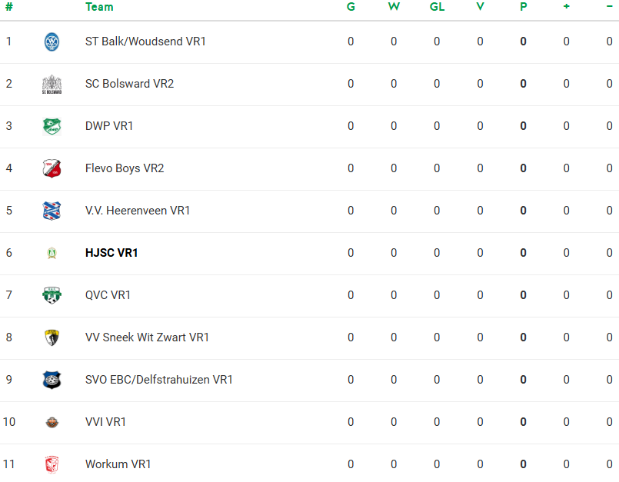Image resolution: width=619 pixels, height=482 pixels.
Task: Open the VVI orange club logo
Action: (x=52, y=422)
